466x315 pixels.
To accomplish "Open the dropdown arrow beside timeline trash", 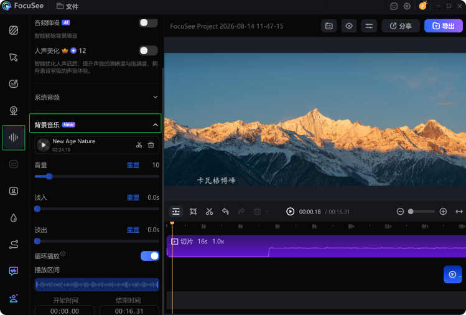I will (x=267, y=212).
